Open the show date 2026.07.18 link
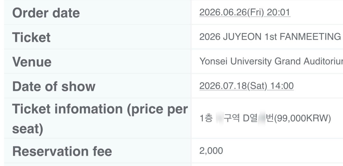 pyautogui.click(x=223, y=86)
